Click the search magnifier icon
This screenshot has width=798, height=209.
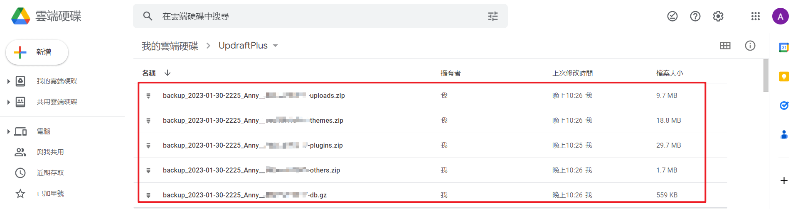148,16
